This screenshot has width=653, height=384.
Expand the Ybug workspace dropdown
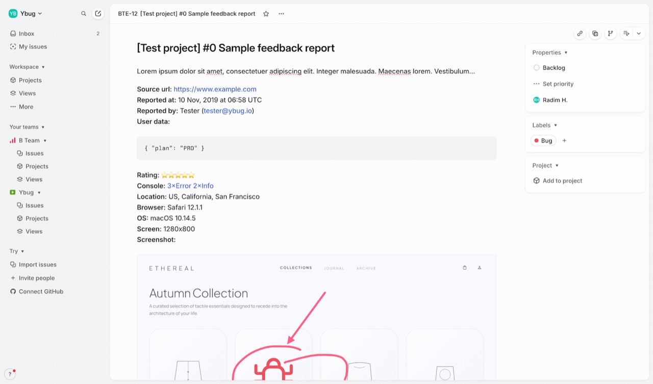coord(26,14)
